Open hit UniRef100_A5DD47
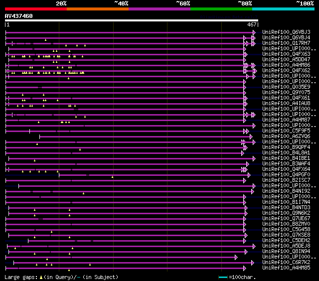 coord(286,60)
